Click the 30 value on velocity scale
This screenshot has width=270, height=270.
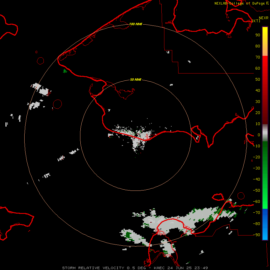[x=258, y=102]
